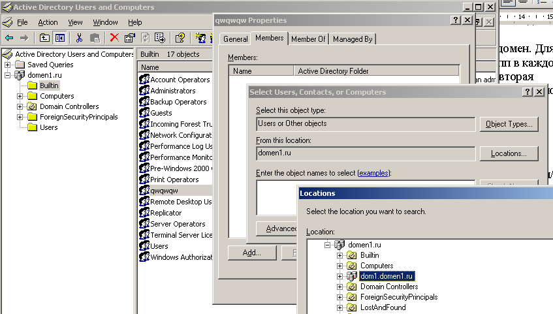Switch to the Managed By tab
Image resolution: width=553 pixels, height=314 pixels.
pos(353,39)
